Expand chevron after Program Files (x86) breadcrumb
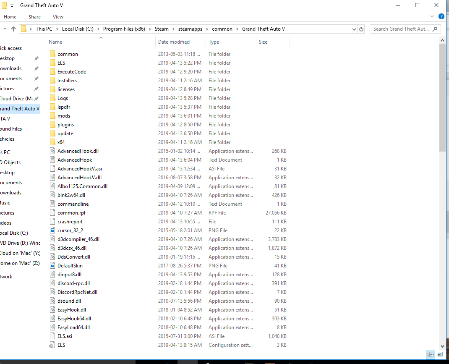The image size is (449, 364). 150,29
